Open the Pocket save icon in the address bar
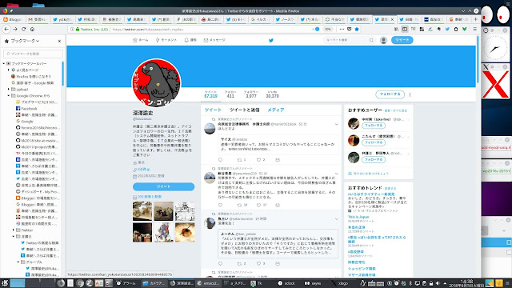Image resolution: width=512 pixels, height=288 pixels. [x=349, y=29]
